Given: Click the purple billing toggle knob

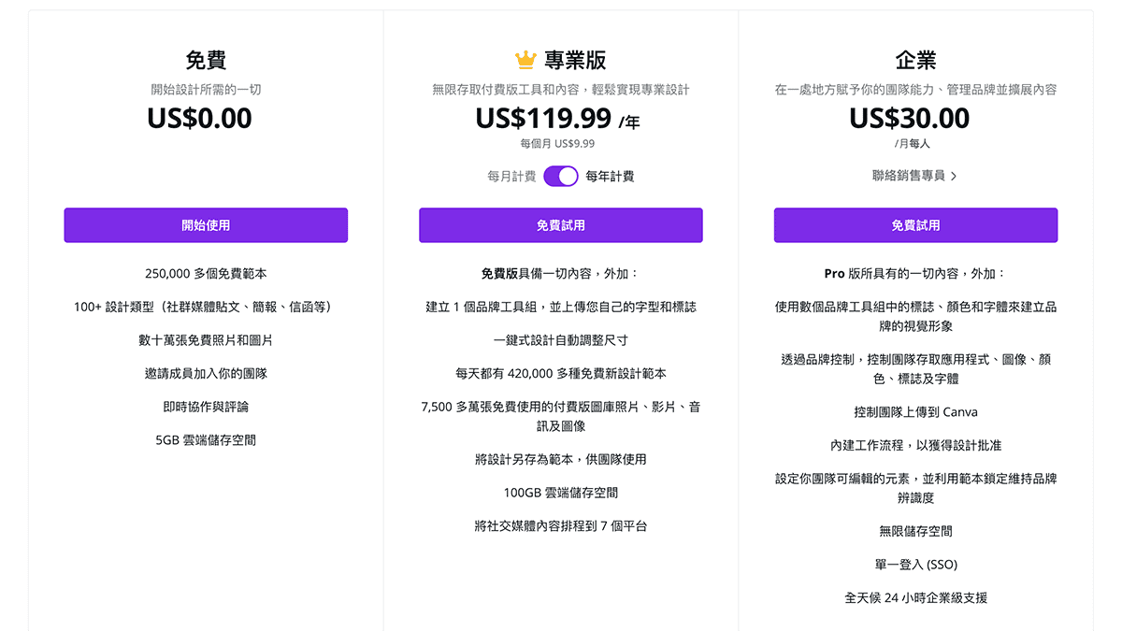Looking at the screenshot, I should pos(568,177).
